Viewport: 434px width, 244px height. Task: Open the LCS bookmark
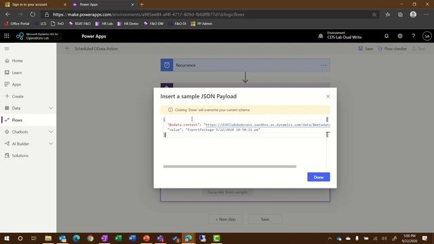click(41, 24)
